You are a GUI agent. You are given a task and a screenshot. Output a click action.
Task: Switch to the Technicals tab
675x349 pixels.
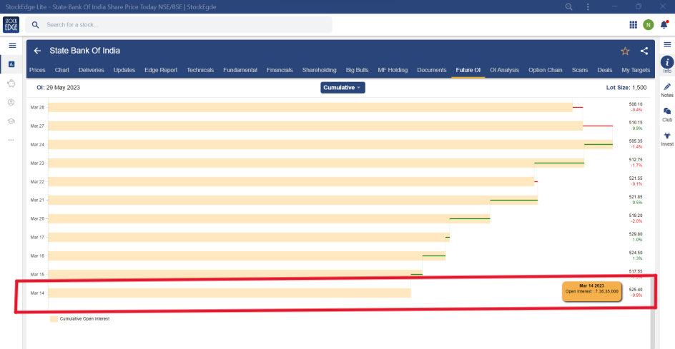[200, 71]
